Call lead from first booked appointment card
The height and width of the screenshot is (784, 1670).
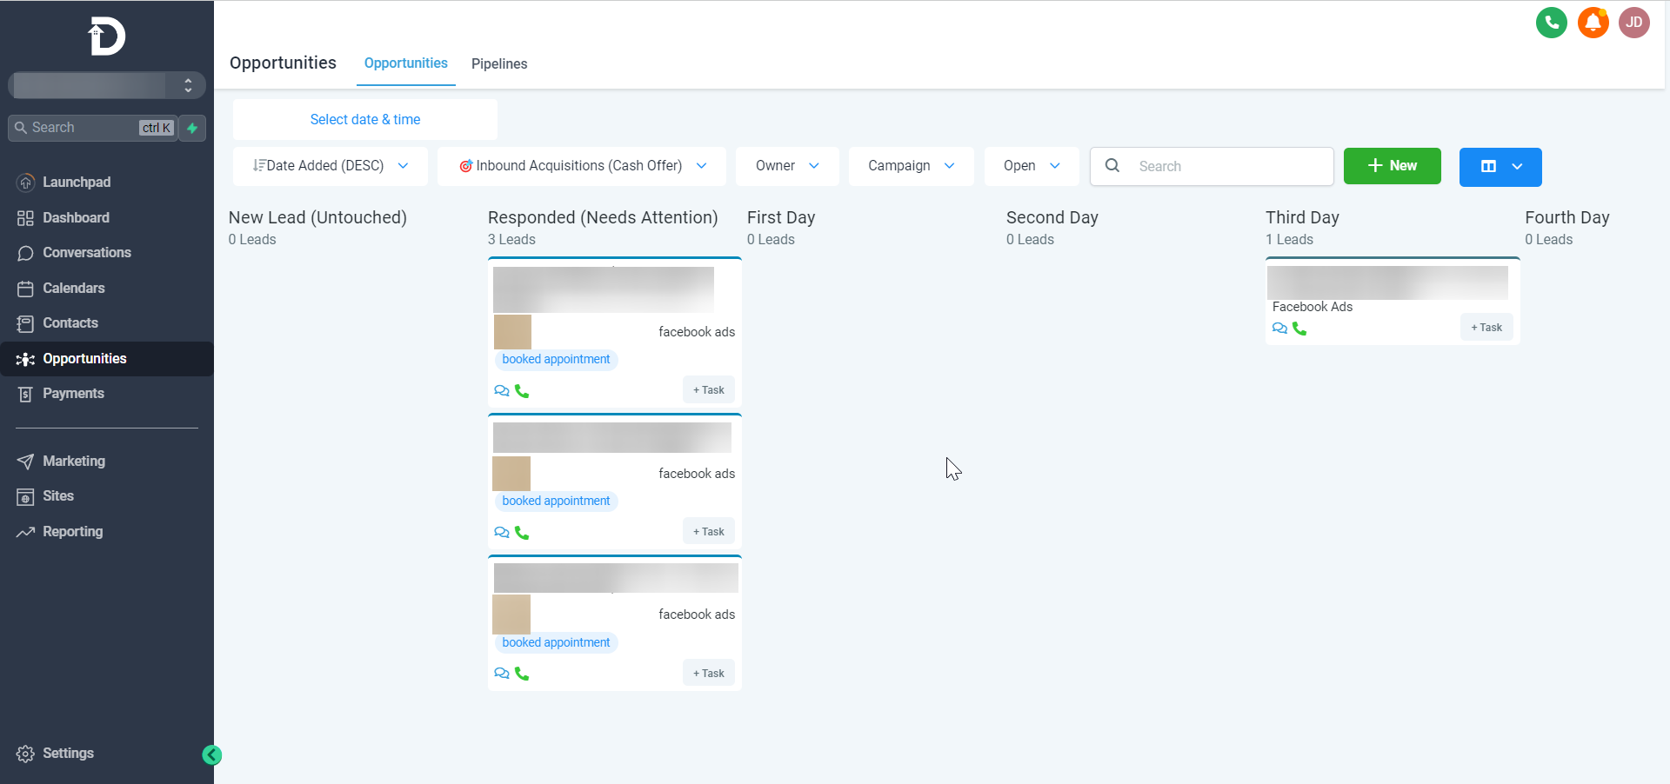coord(522,391)
